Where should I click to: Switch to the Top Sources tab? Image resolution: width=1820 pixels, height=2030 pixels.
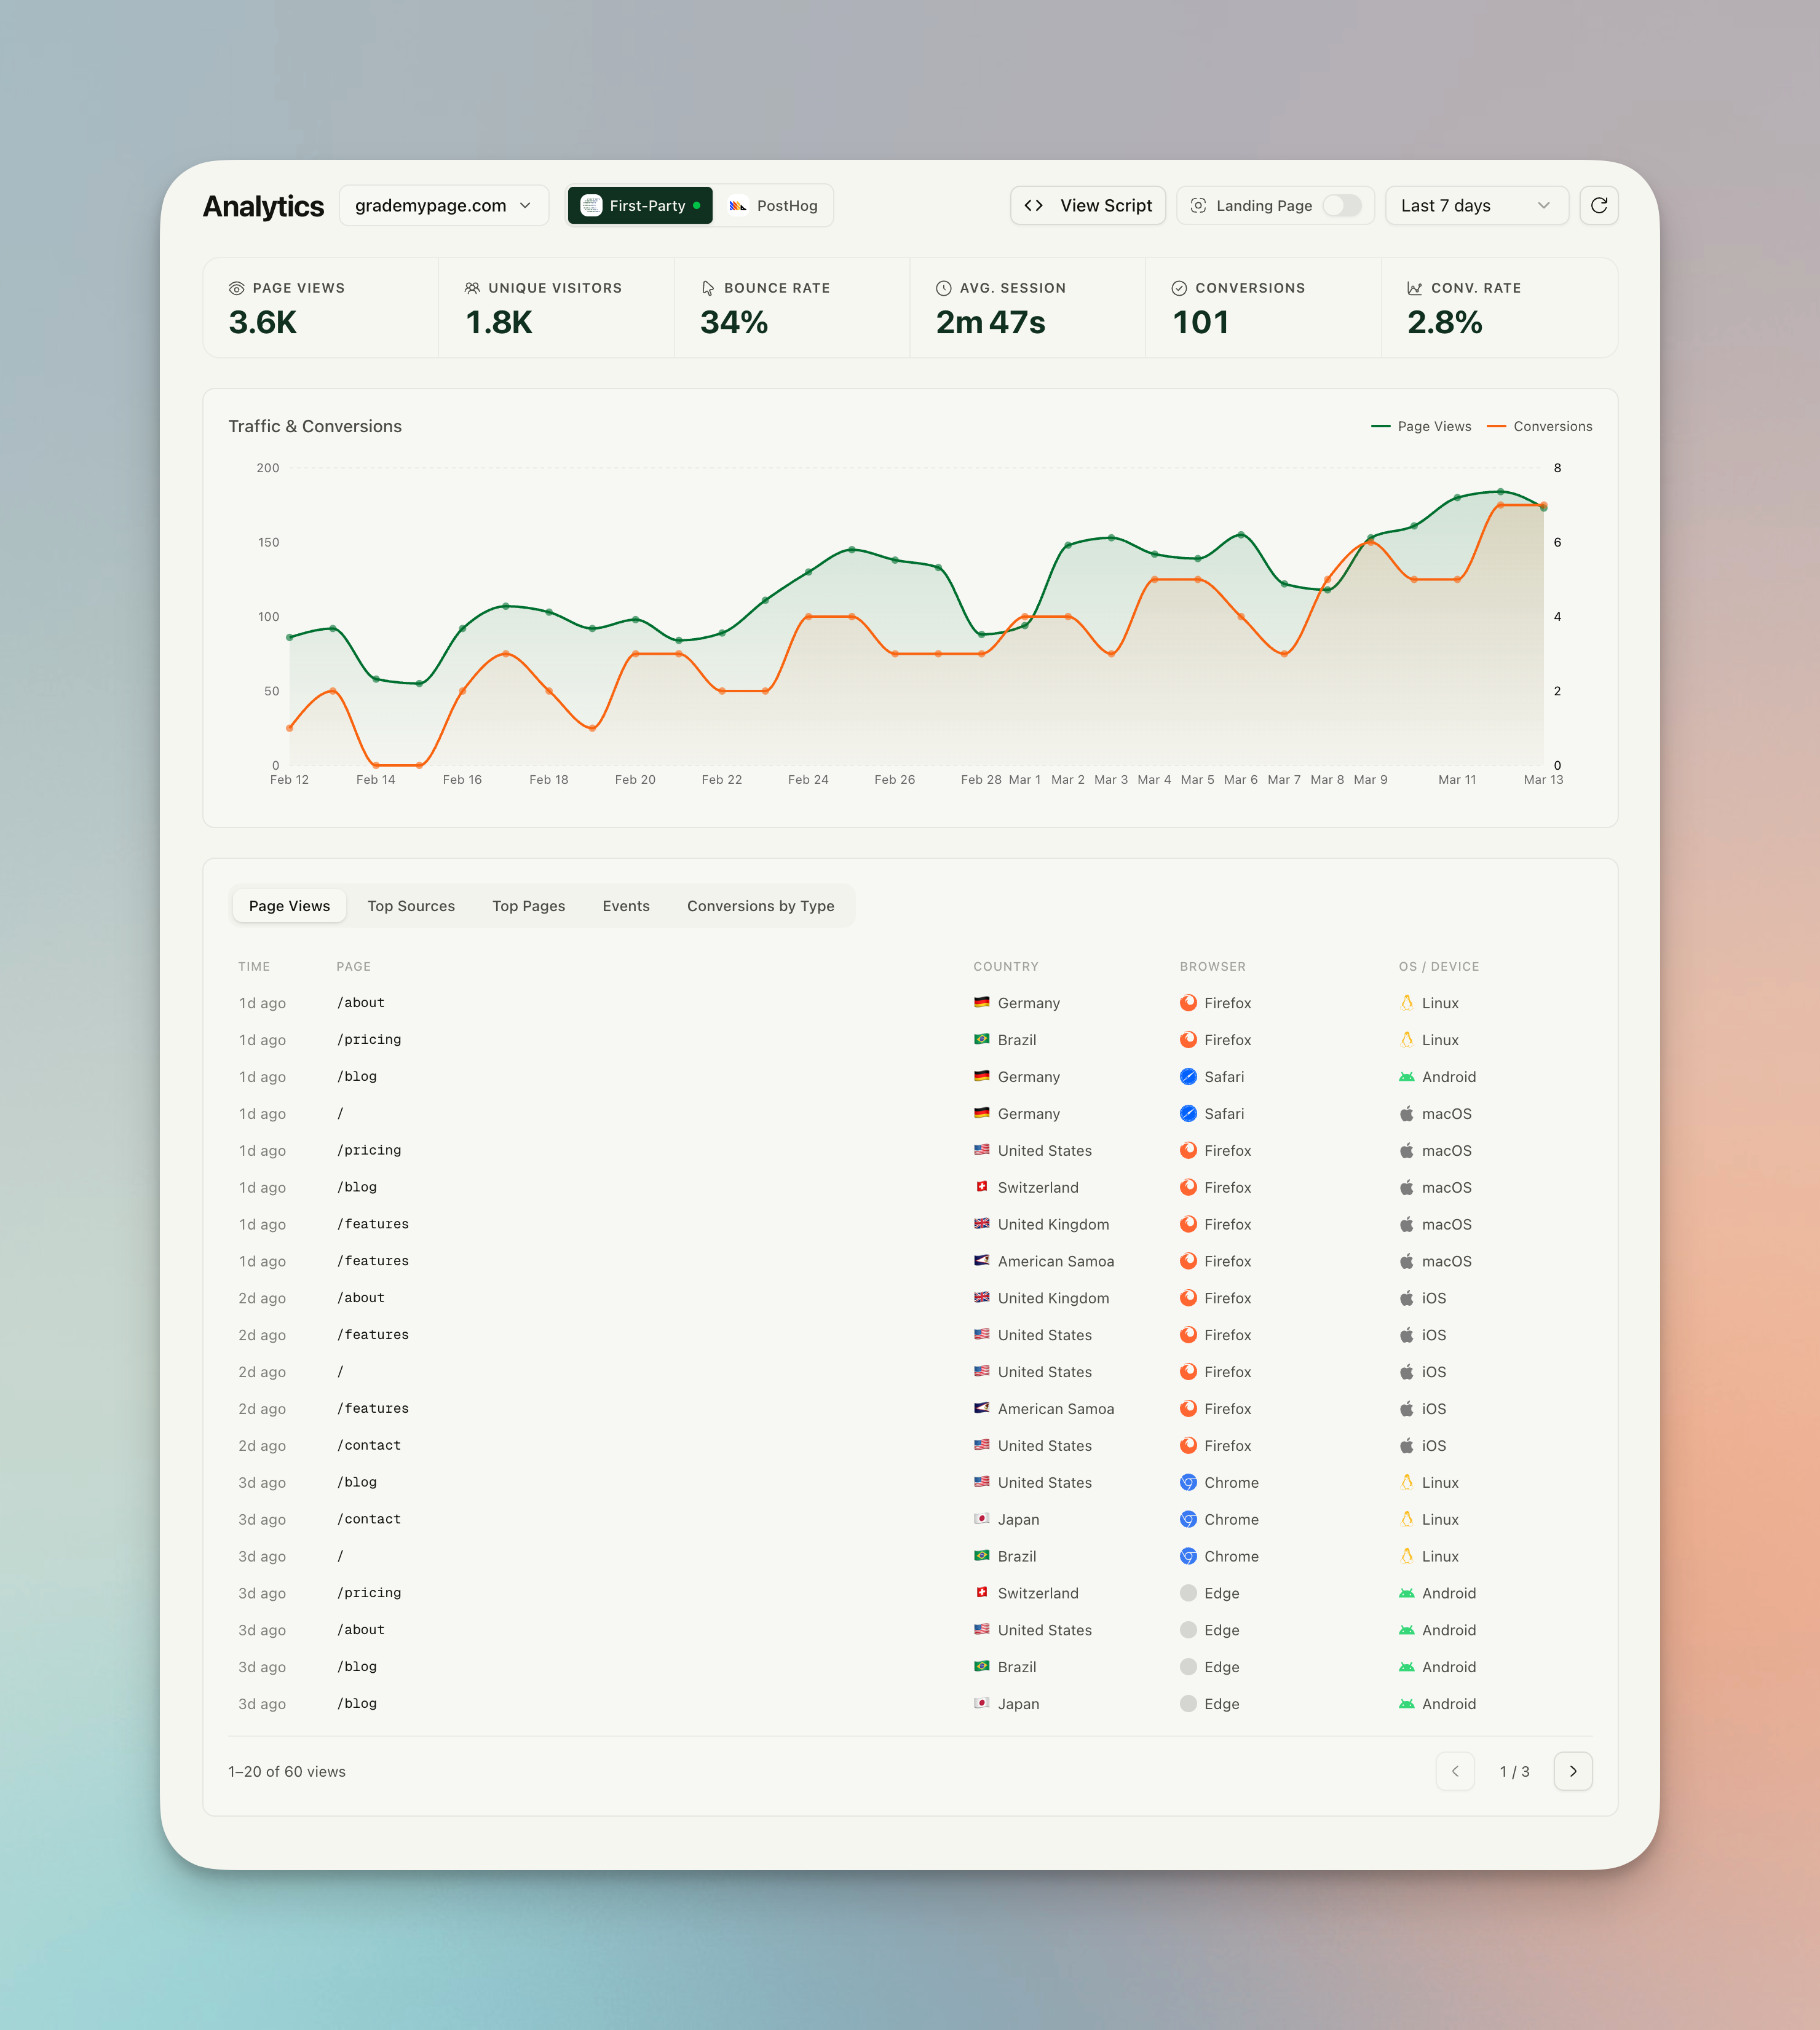pyautogui.click(x=411, y=906)
